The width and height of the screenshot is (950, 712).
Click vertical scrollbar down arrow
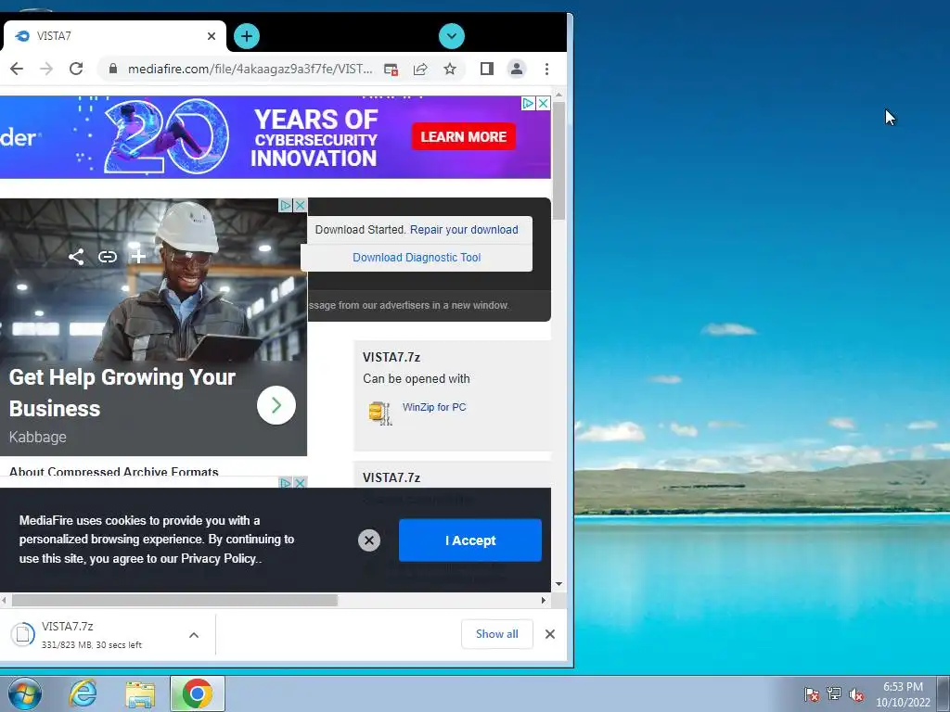click(558, 584)
